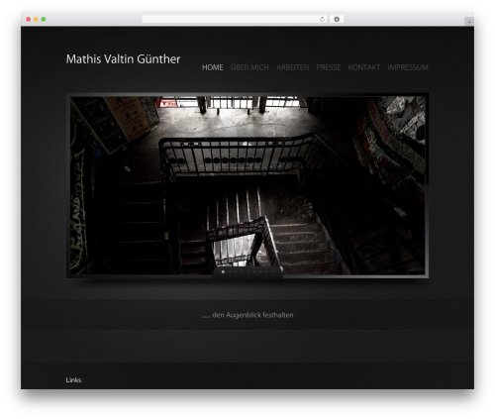Image resolution: width=495 pixels, height=419 pixels.
Task: Click the Mathis Valtin Günther site title
Action: point(123,59)
